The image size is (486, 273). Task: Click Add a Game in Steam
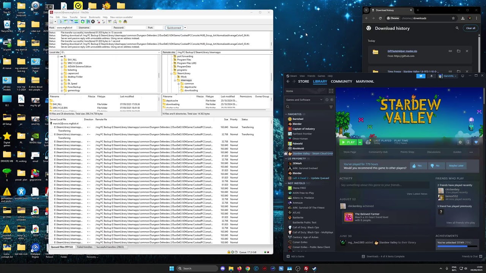pos(295,256)
